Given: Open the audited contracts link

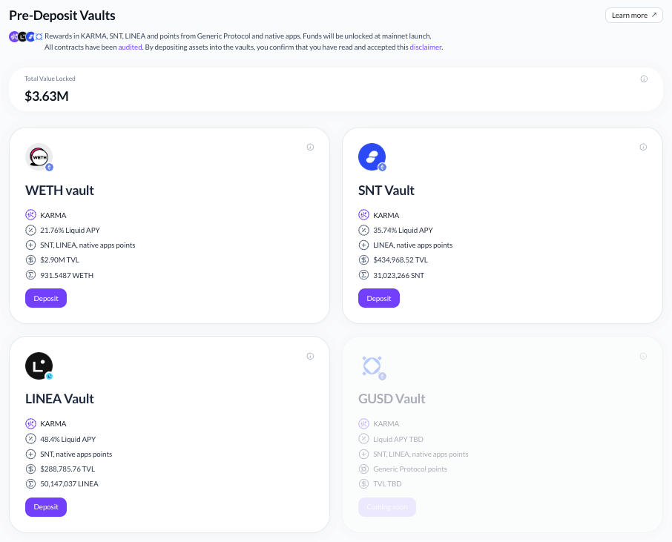Looking at the screenshot, I should pos(129,47).
